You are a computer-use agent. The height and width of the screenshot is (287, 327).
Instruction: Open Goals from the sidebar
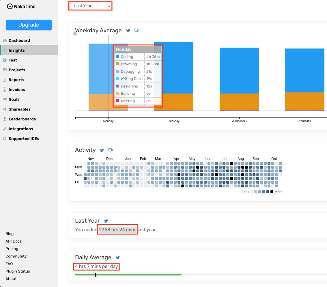[14, 99]
